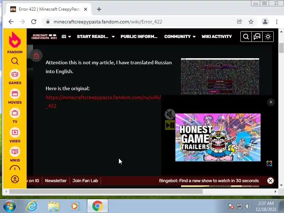Reload the current page

(x=34, y=22)
